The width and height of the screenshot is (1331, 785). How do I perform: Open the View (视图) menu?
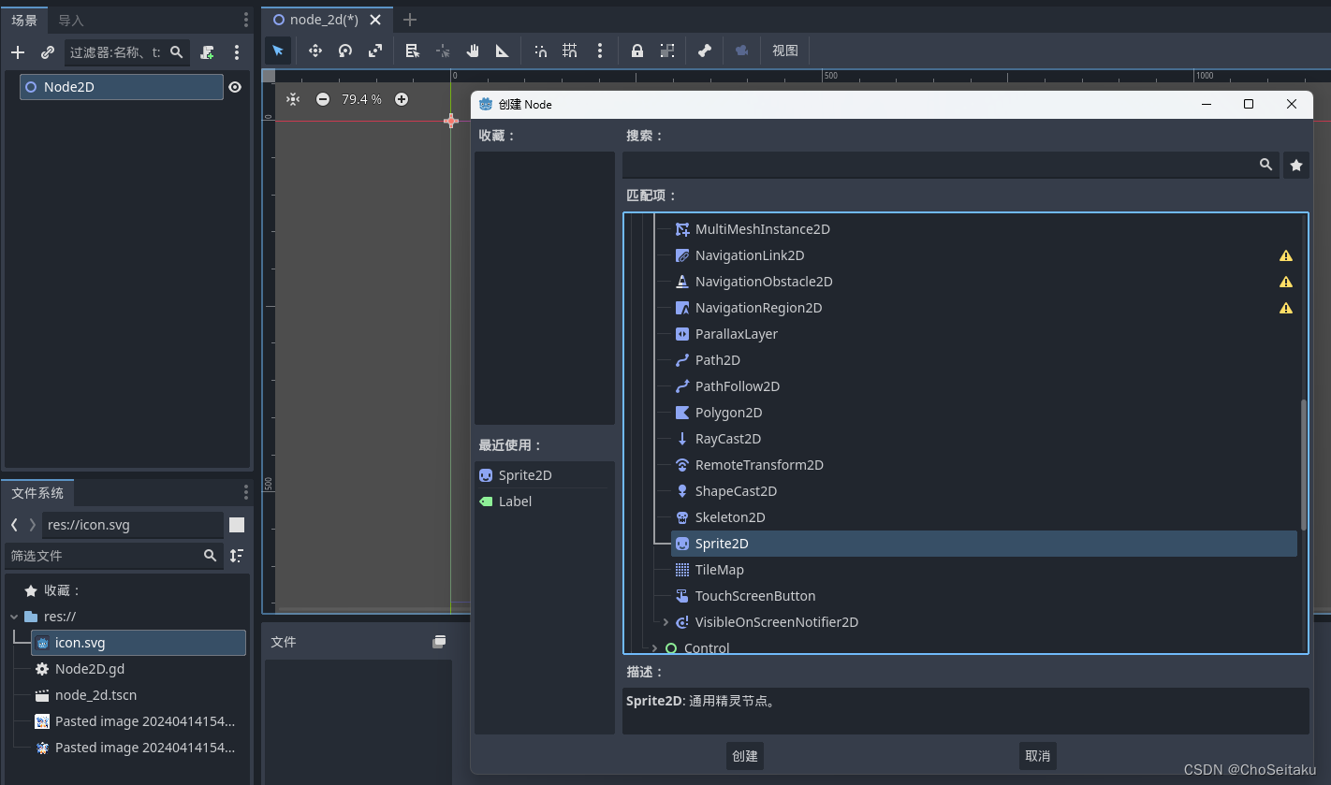(x=785, y=51)
